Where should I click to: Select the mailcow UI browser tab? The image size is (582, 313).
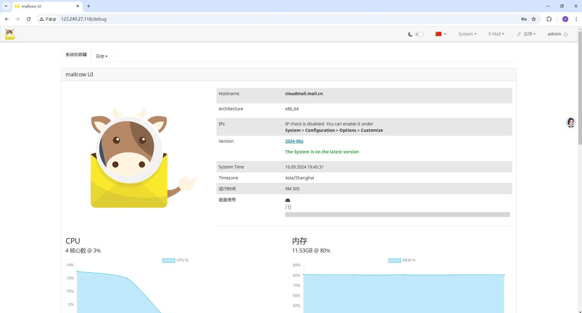[47, 6]
